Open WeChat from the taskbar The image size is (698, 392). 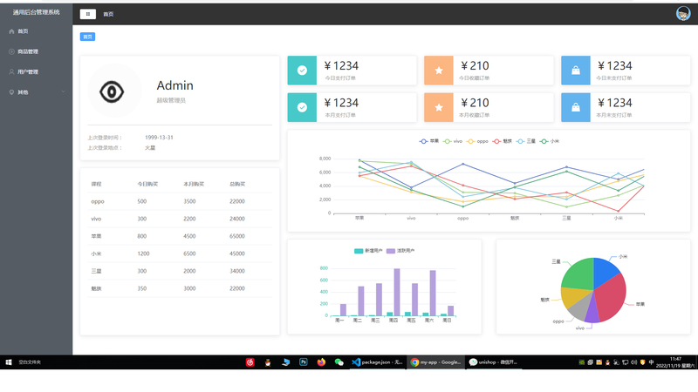pos(339,362)
